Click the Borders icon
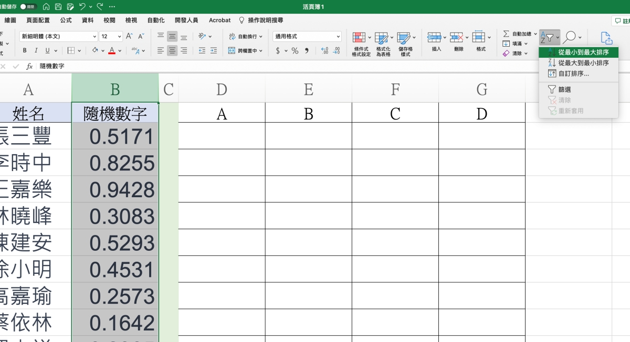The height and width of the screenshot is (342, 630). click(71, 50)
